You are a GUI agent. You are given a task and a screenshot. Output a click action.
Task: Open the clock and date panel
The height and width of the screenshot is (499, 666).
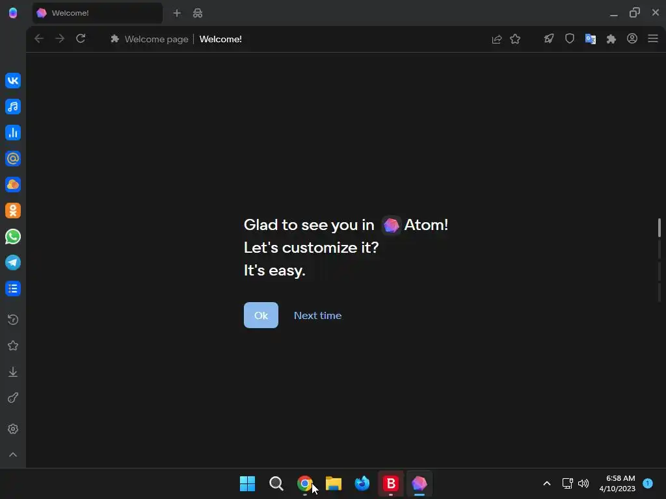pos(617,483)
